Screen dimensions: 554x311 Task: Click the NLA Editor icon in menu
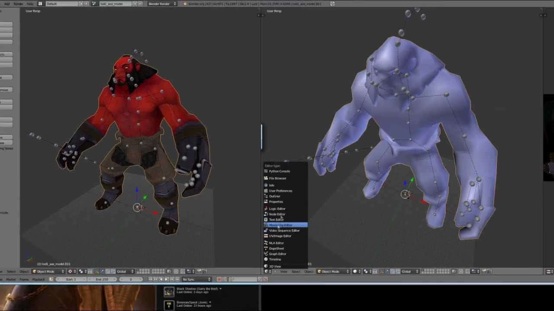click(x=266, y=243)
